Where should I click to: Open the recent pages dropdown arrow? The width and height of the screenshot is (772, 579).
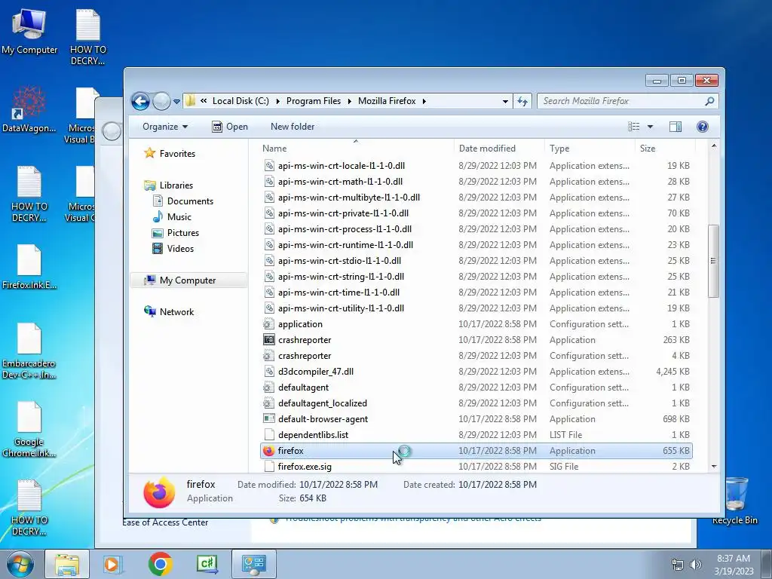[176, 102]
